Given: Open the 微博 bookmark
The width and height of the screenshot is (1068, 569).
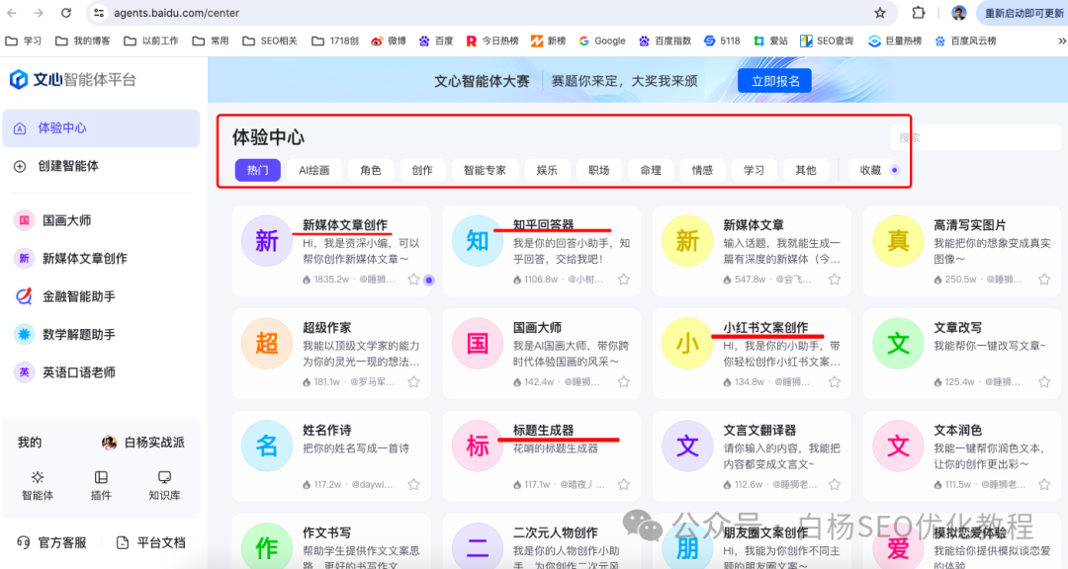Looking at the screenshot, I should 389,41.
